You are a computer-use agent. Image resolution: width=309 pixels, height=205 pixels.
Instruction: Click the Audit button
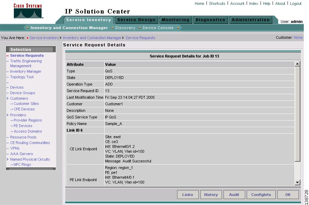point(234,195)
